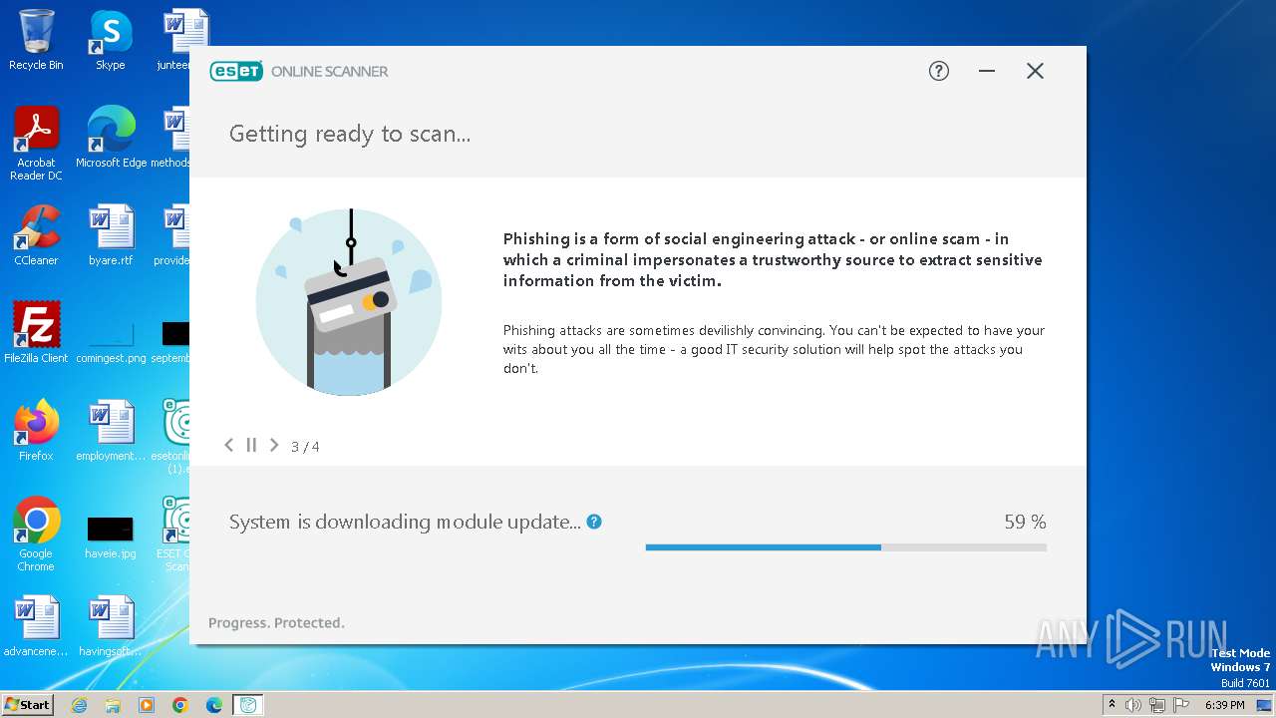Open Firefox desktop shortcut

[36, 431]
